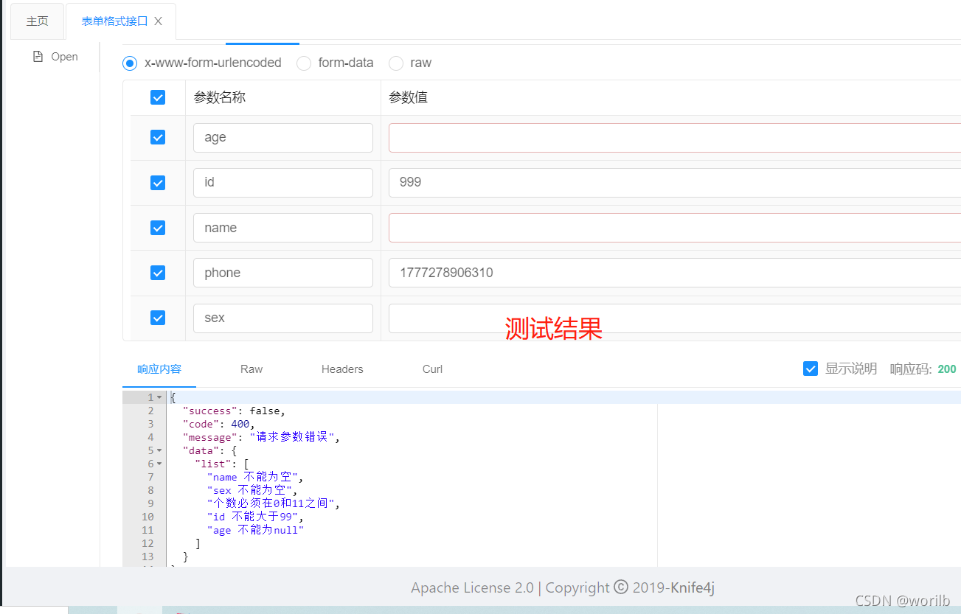Image resolution: width=961 pixels, height=614 pixels.
Task: Toggle the 显示说明 checkbox
Action: pos(811,369)
